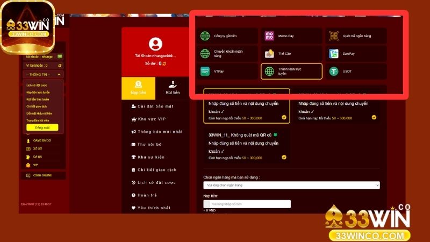Open Đổi mật khẩu rút tiền link
This screenshot has width=430, height=242.
pos(39,113)
